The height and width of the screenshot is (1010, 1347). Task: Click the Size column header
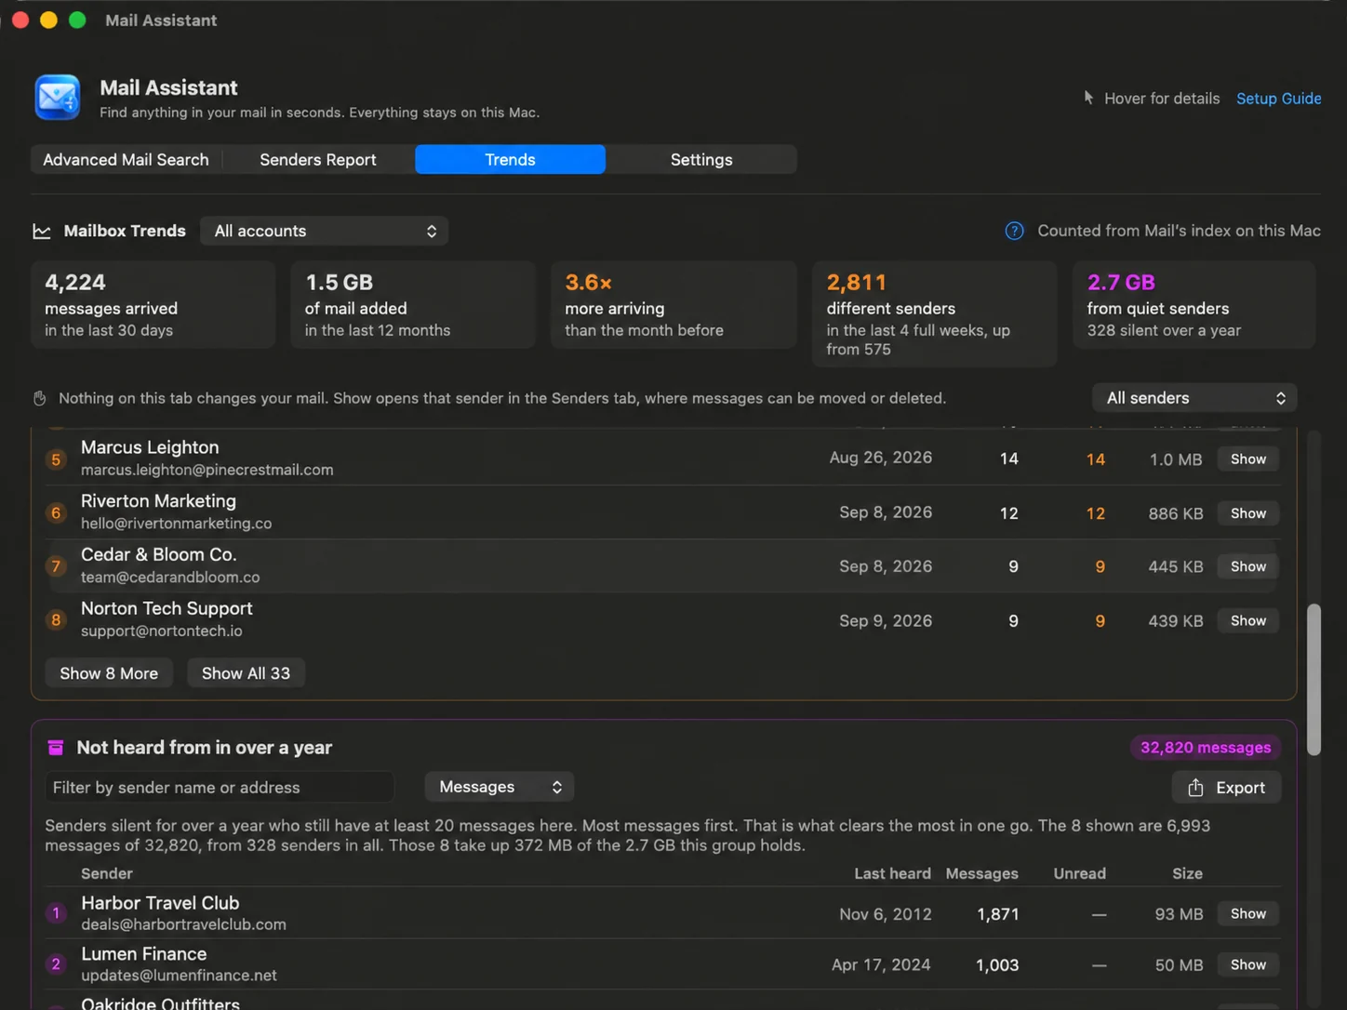point(1187,873)
